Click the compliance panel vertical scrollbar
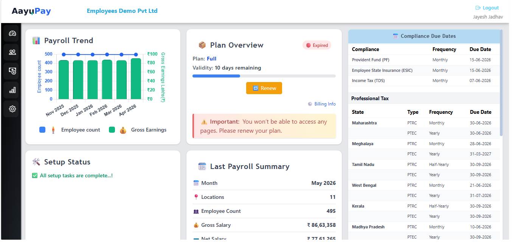The height and width of the screenshot is (248, 515). (x=501, y=83)
